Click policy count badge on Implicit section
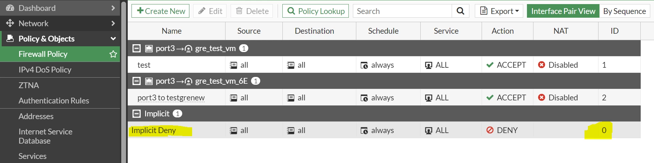 click(177, 114)
